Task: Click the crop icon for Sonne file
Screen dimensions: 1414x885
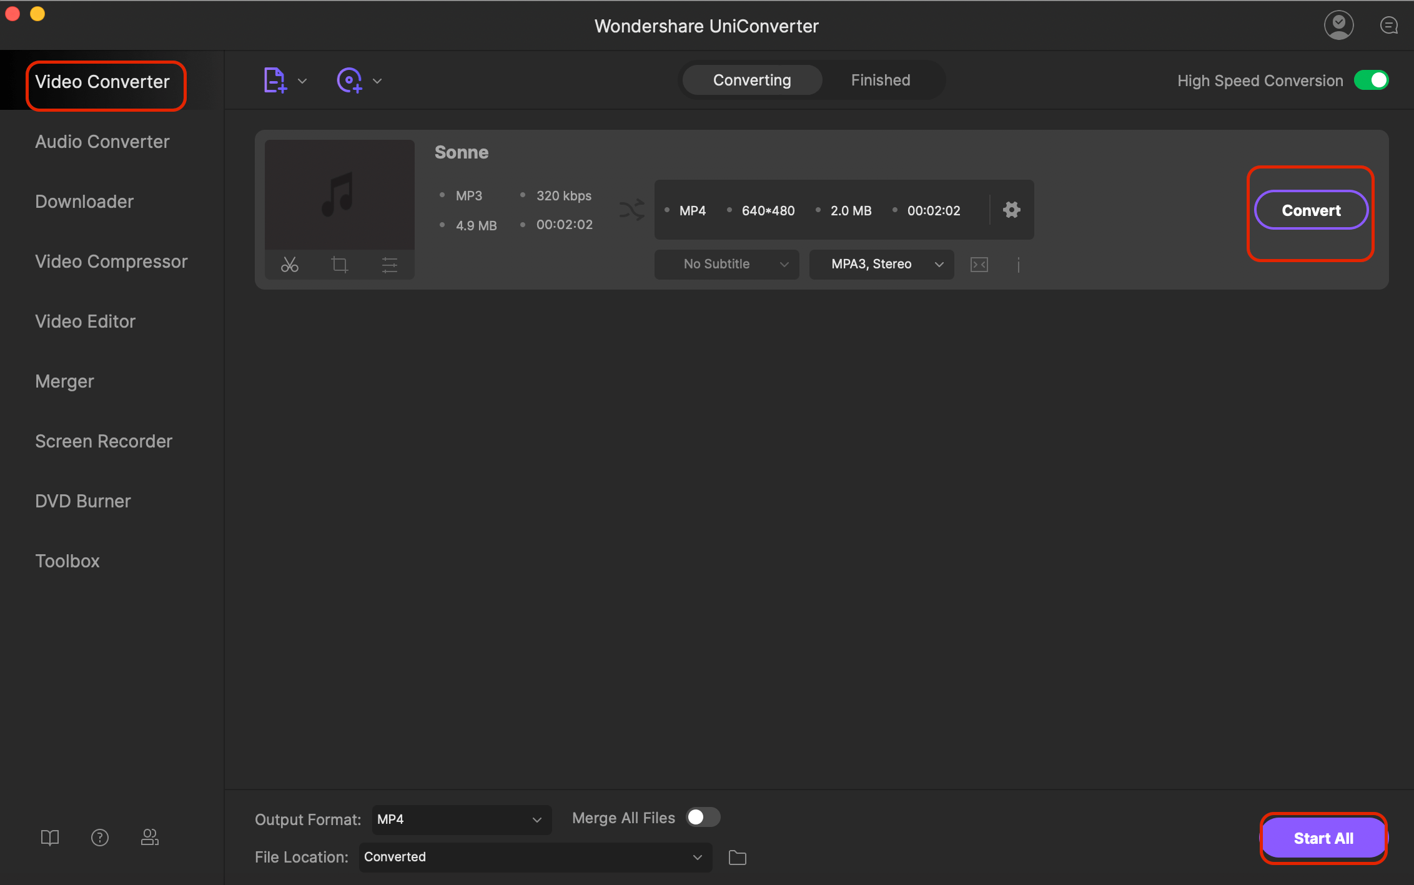Action: tap(339, 263)
